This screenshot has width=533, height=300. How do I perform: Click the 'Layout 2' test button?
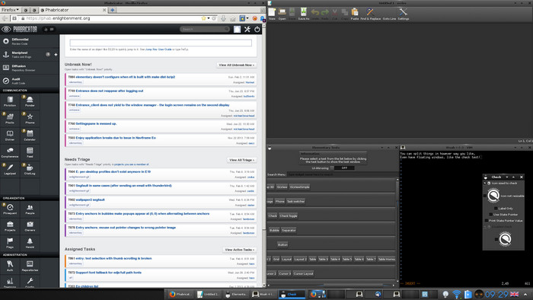pyautogui.click(x=300, y=259)
